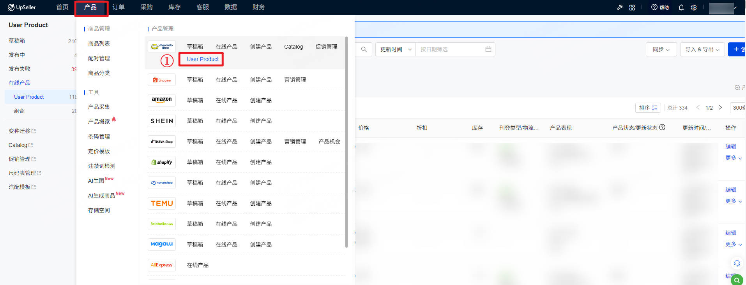
Task: Open the 更新时间 dropdown
Action: point(396,49)
